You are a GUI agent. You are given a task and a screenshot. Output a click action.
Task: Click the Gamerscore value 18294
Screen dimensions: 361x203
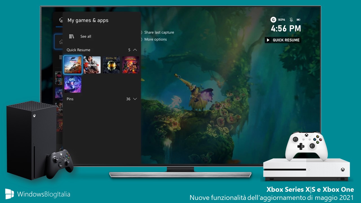[x=281, y=20]
